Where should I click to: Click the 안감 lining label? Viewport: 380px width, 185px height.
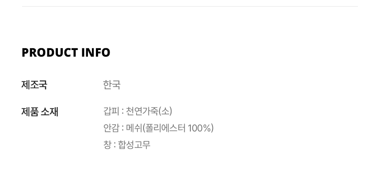(110, 128)
